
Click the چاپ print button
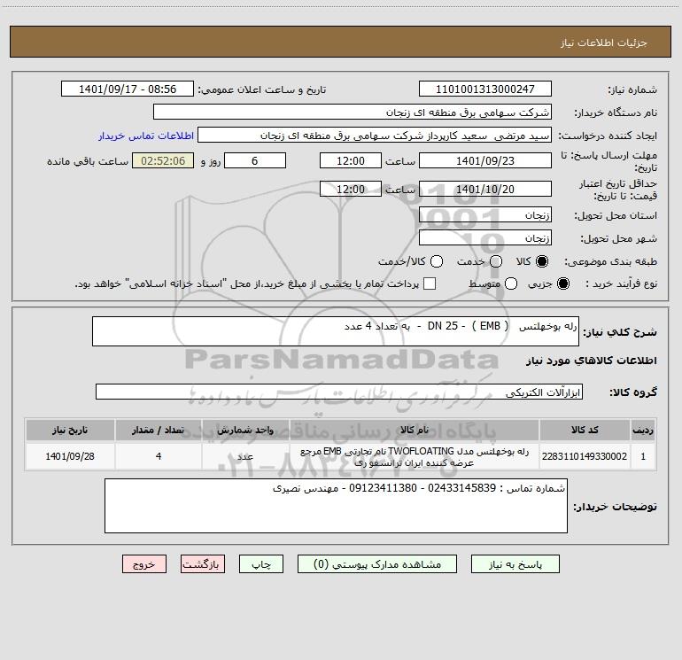pos(261,564)
